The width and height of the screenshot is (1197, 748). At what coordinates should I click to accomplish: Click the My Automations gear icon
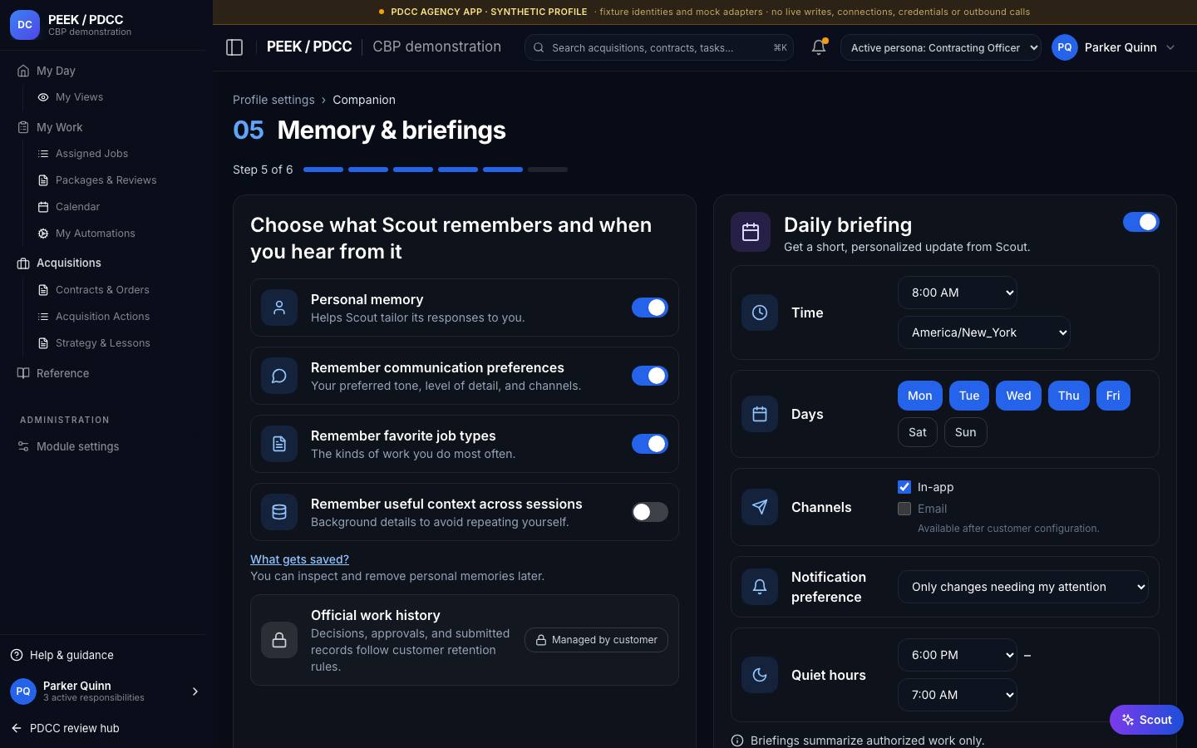tap(43, 234)
